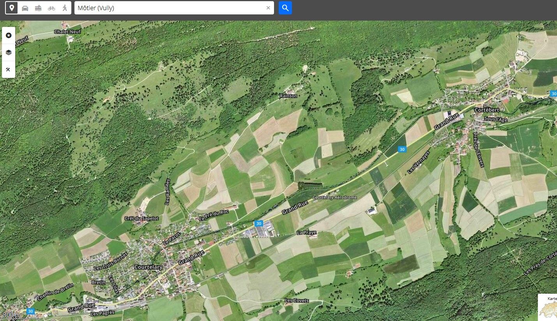
Task: Switch to Karte map view thumbnail
Action: tap(548, 308)
